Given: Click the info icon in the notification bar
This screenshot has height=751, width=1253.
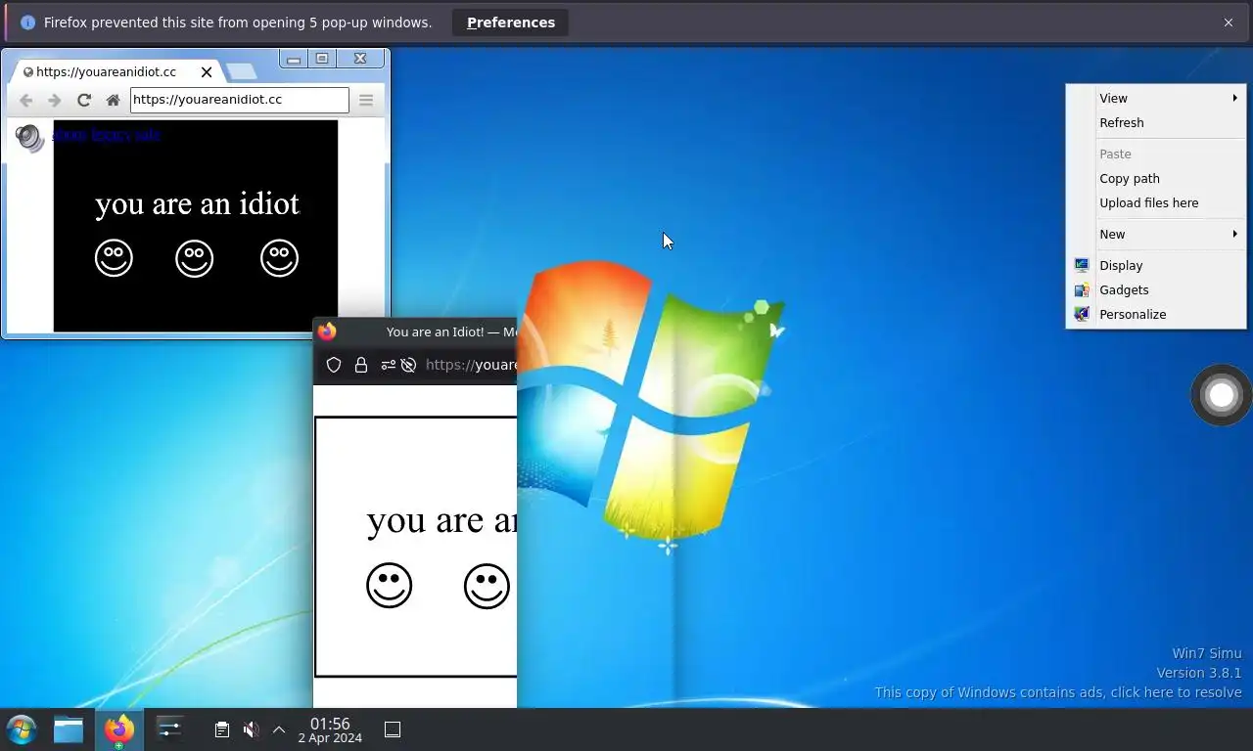Looking at the screenshot, I should tap(27, 22).
